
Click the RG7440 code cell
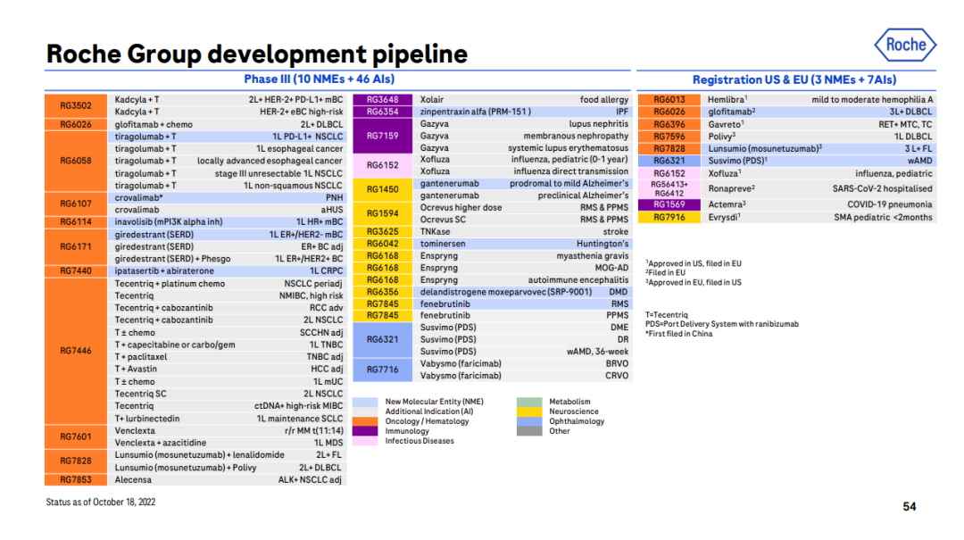click(76, 271)
